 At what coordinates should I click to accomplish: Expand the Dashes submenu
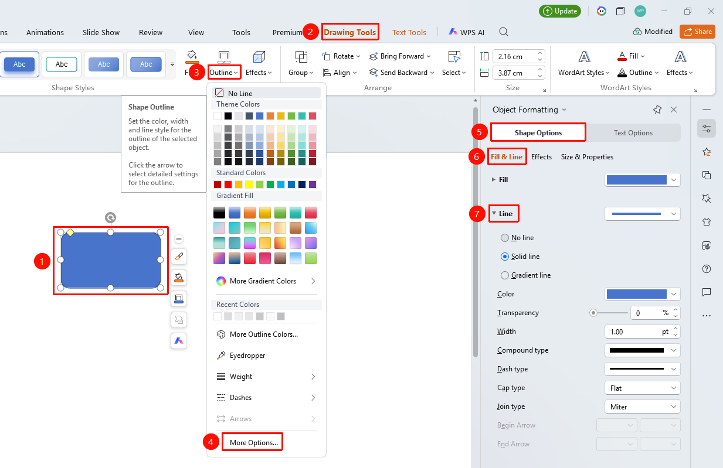(x=266, y=398)
